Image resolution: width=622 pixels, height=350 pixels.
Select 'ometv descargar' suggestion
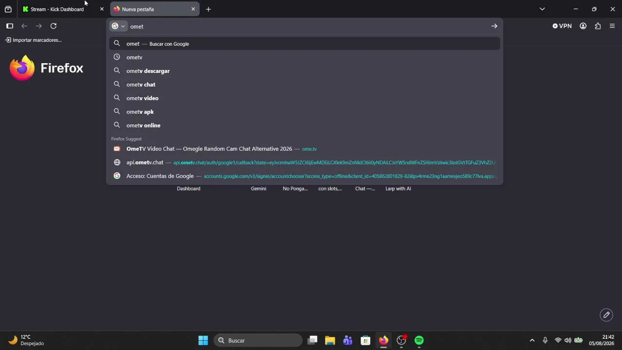pyautogui.click(x=305, y=71)
